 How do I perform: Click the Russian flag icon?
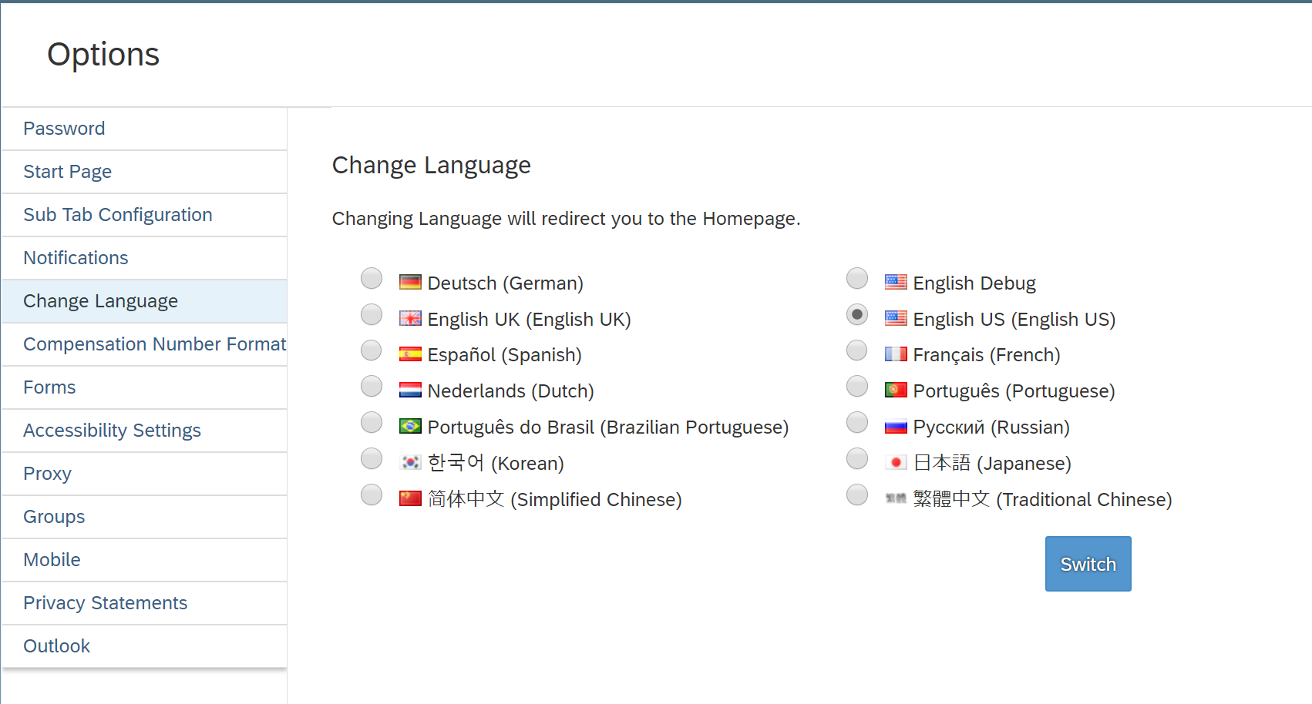click(896, 426)
